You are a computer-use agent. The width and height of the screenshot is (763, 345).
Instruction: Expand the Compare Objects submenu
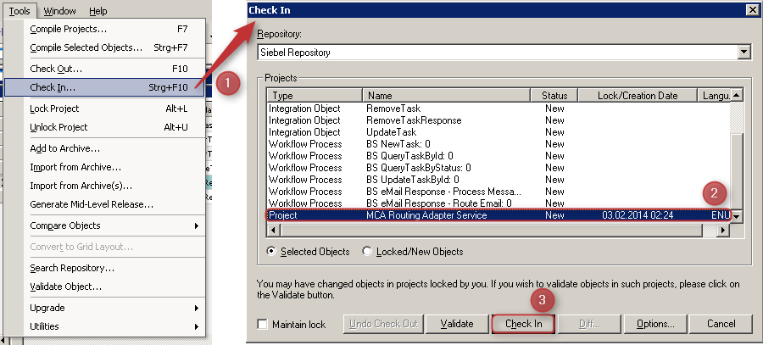(x=104, y=225)
